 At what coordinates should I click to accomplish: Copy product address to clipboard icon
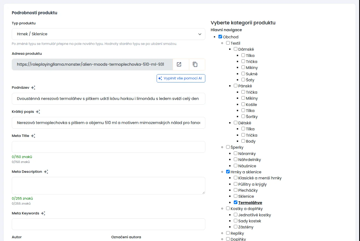pyautogui.click(x=195, y=64)
